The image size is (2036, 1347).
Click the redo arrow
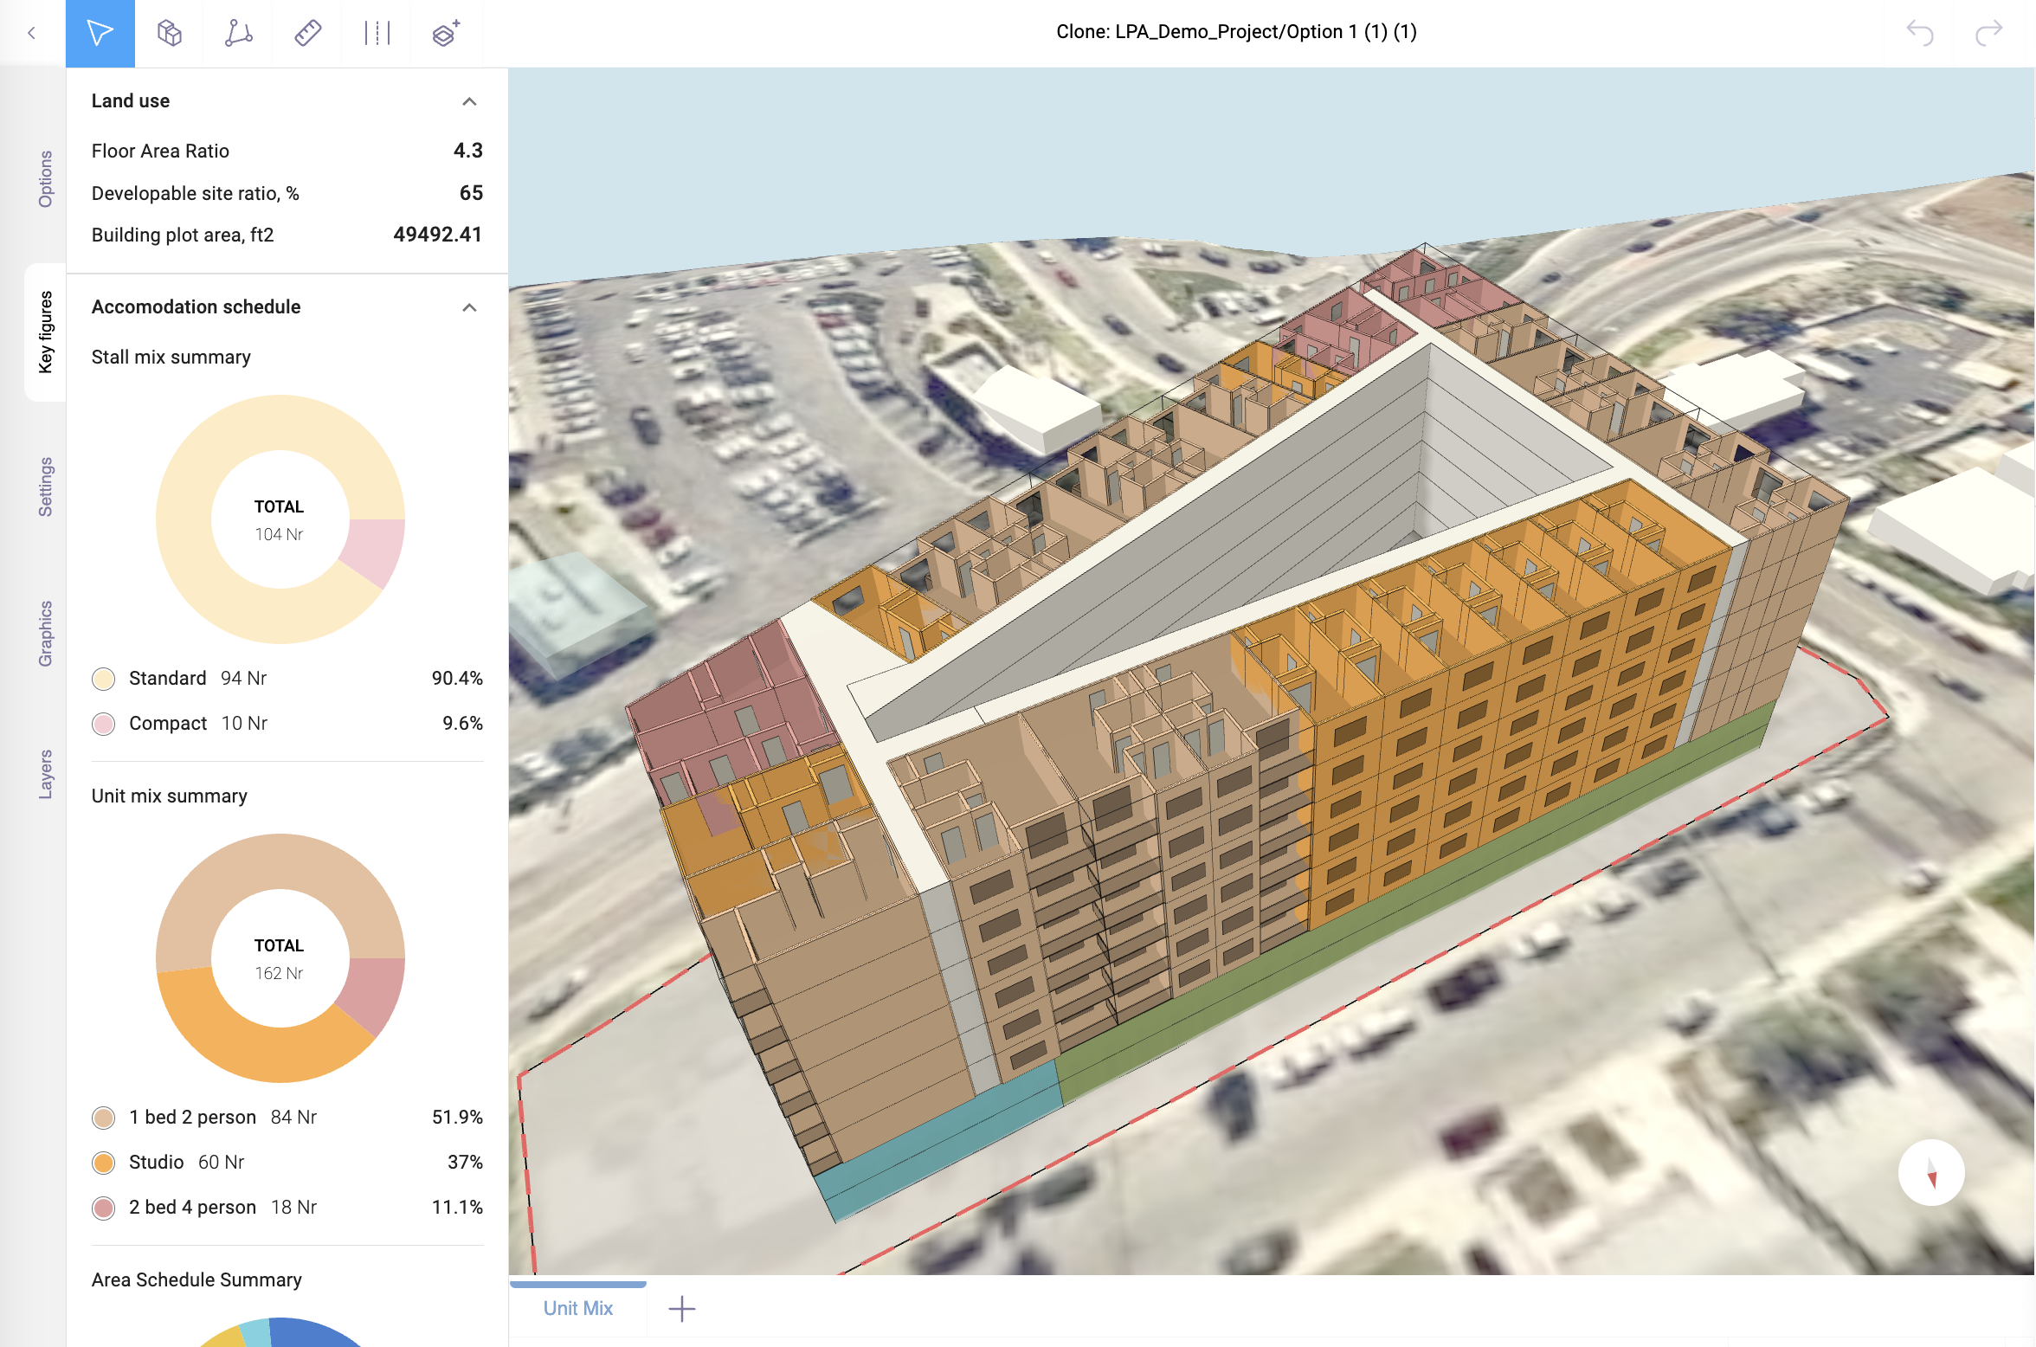pos(1988,33)
